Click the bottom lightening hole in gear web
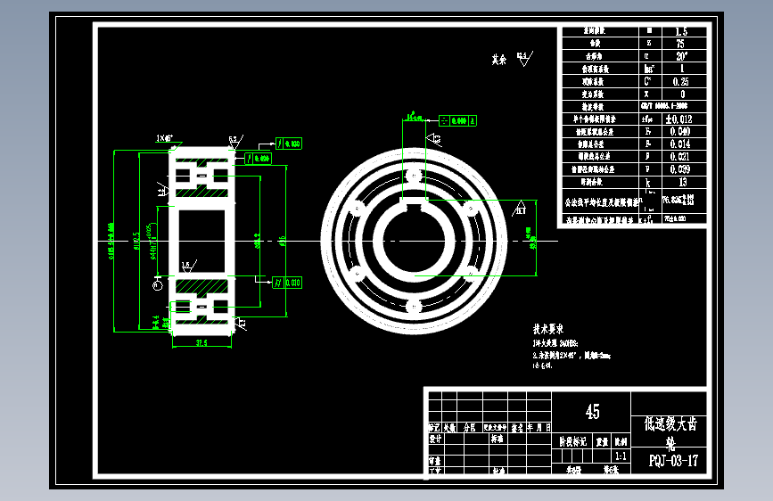The image size is (773, 501). click(x=414, y=307)
